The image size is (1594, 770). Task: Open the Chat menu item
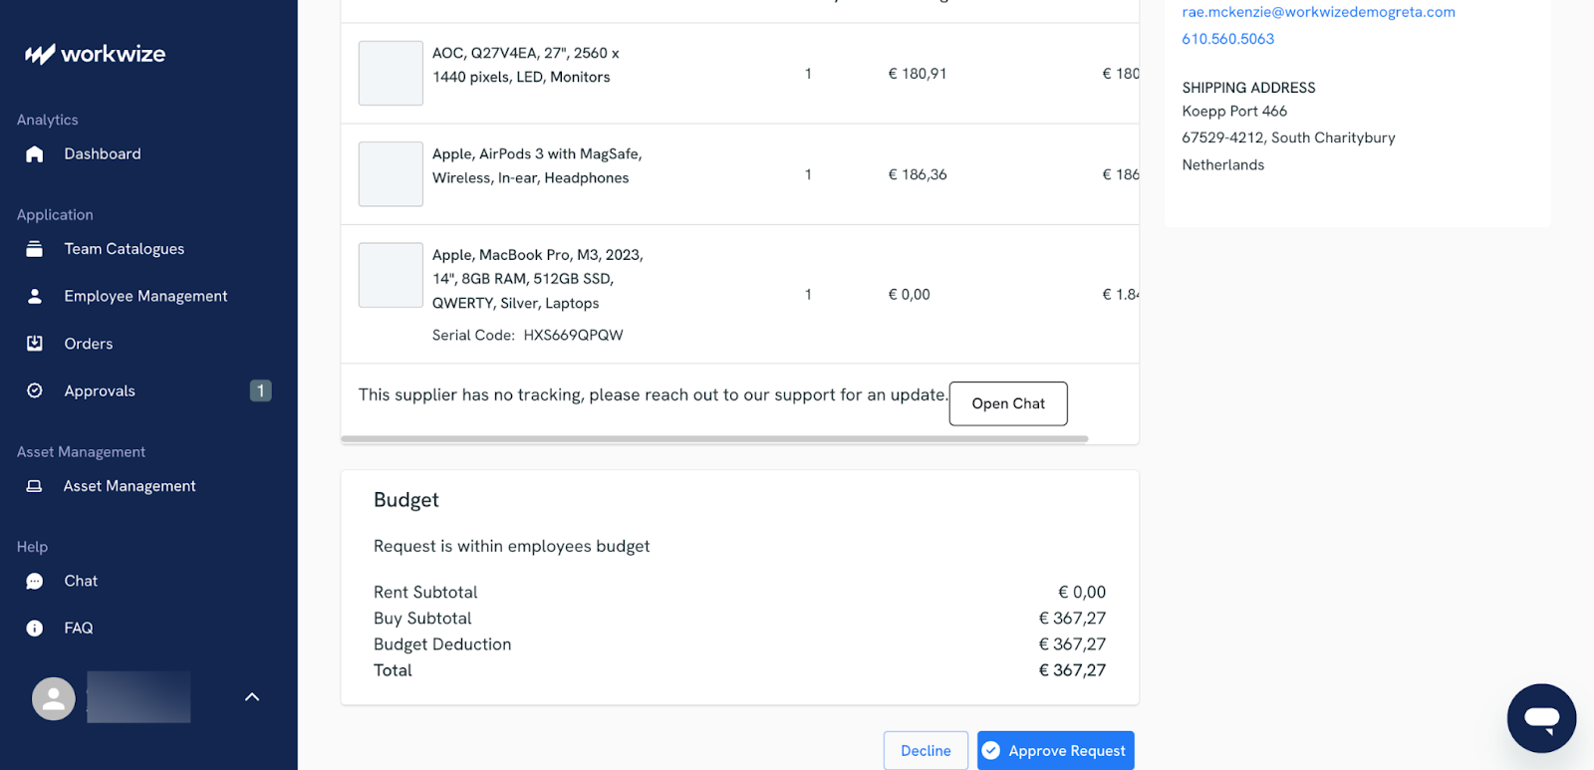[x=81, y=581]
